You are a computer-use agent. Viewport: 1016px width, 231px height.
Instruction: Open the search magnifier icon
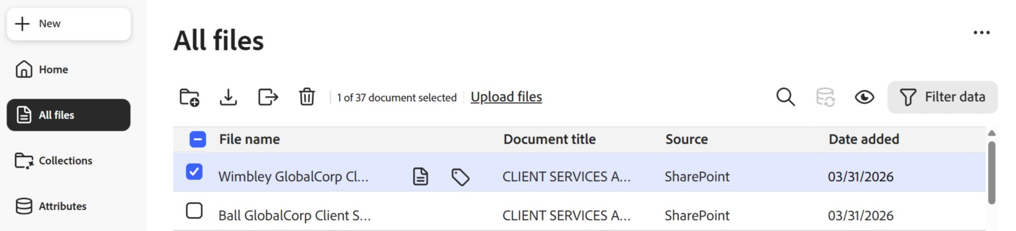point(785,97)
